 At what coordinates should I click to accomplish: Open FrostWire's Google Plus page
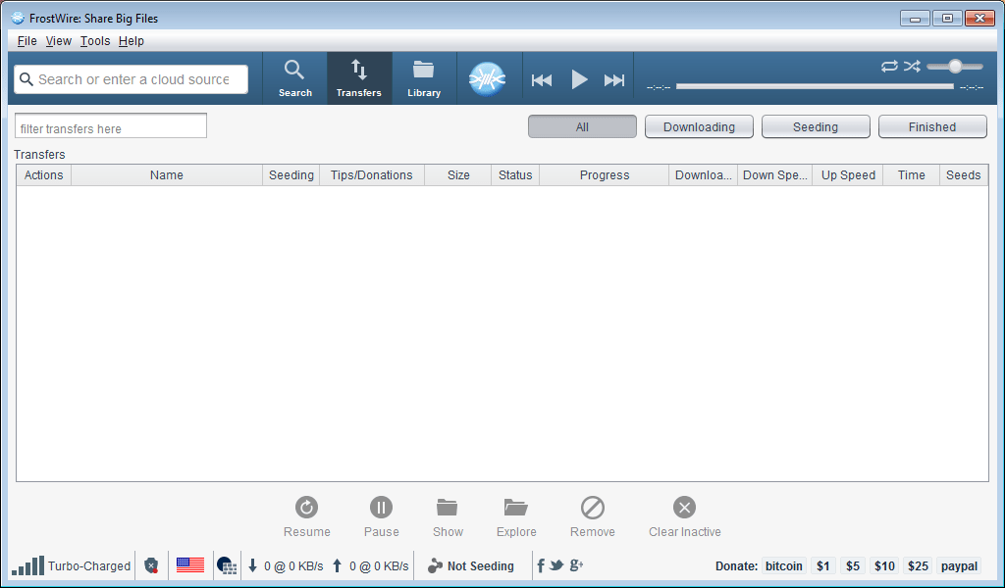[576, 564]
